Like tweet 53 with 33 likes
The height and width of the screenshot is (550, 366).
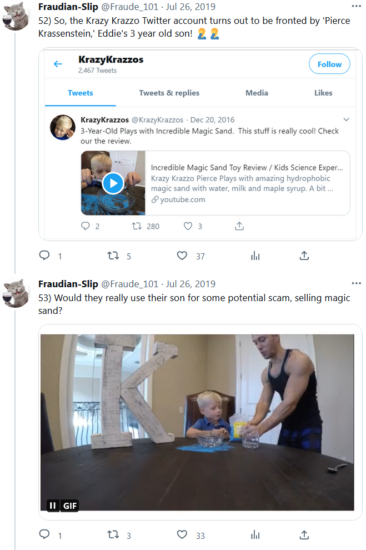pos(182,535)
